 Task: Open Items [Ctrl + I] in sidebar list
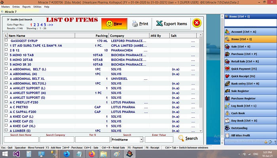coord(250,39)
